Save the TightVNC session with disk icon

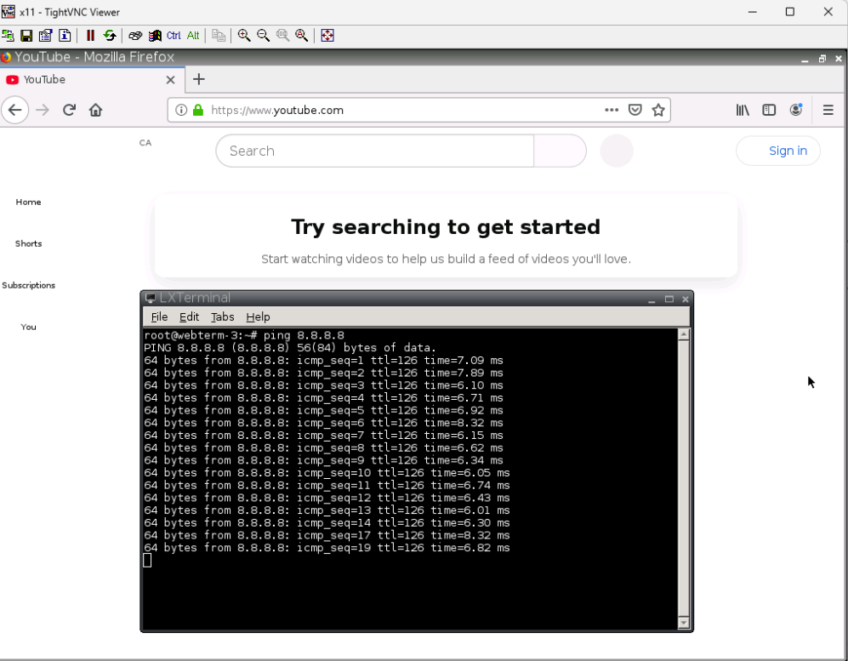point(26,36)
